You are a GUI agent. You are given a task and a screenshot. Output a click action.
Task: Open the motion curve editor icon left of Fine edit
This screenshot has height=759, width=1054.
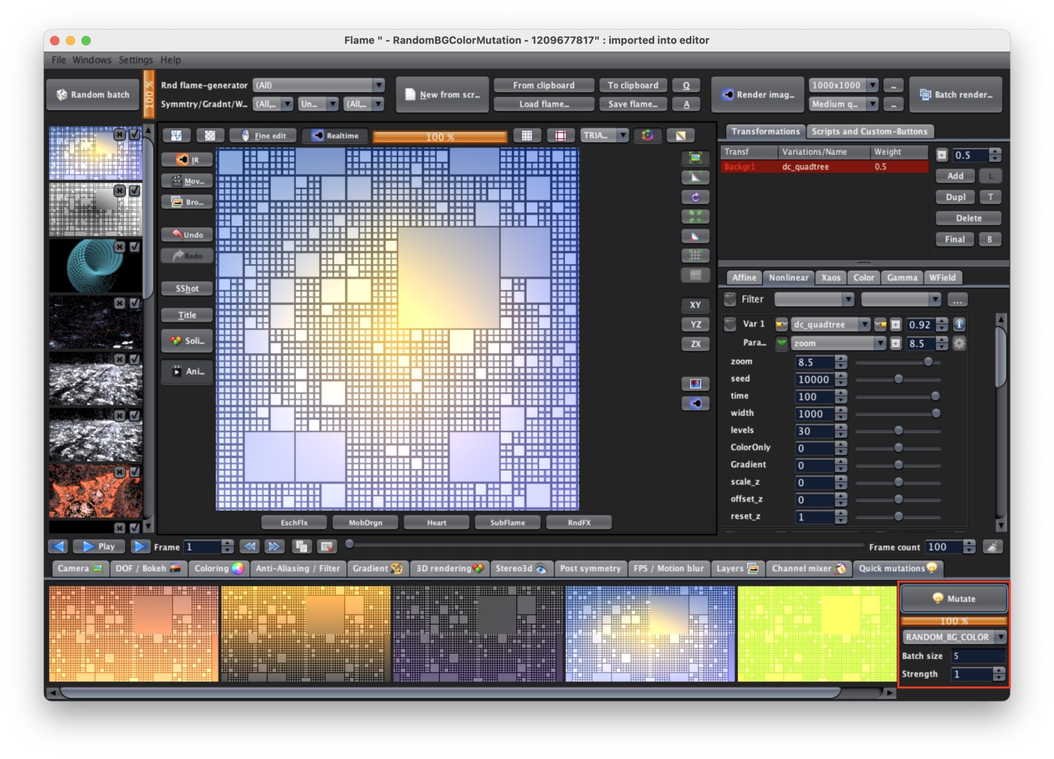[x=176, y=135]
